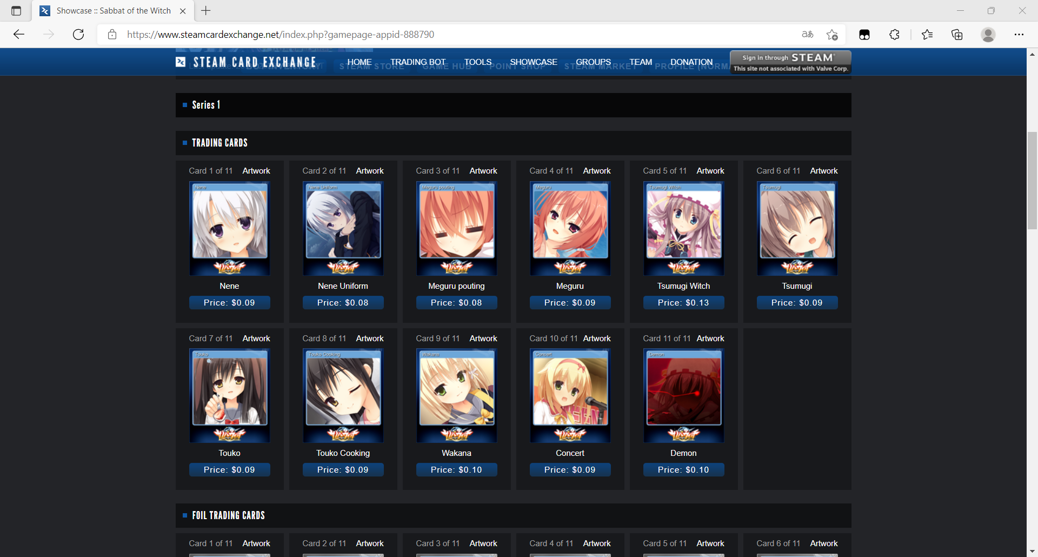This screenshot has height=557, width=1038.
Task: Open the Nene Uniform card image
Action: coord(343,228)
